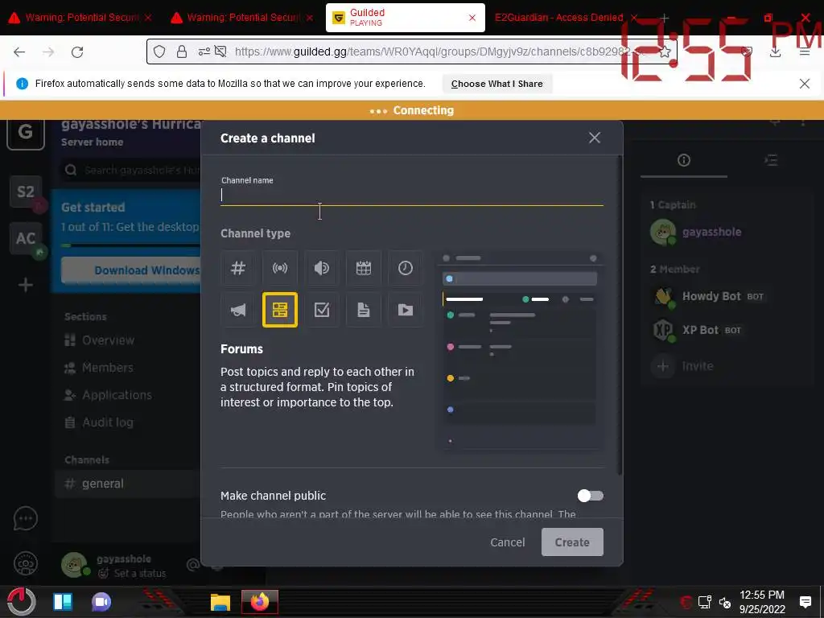Click the address bar URL
824x618 pixels.
(x=431, y=51)
